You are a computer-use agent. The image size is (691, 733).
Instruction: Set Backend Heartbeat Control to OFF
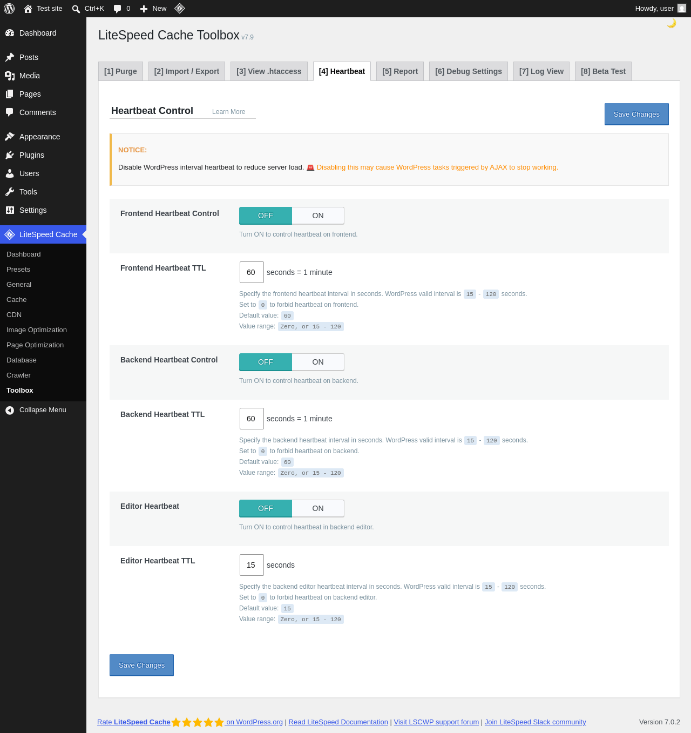point(266,362)
